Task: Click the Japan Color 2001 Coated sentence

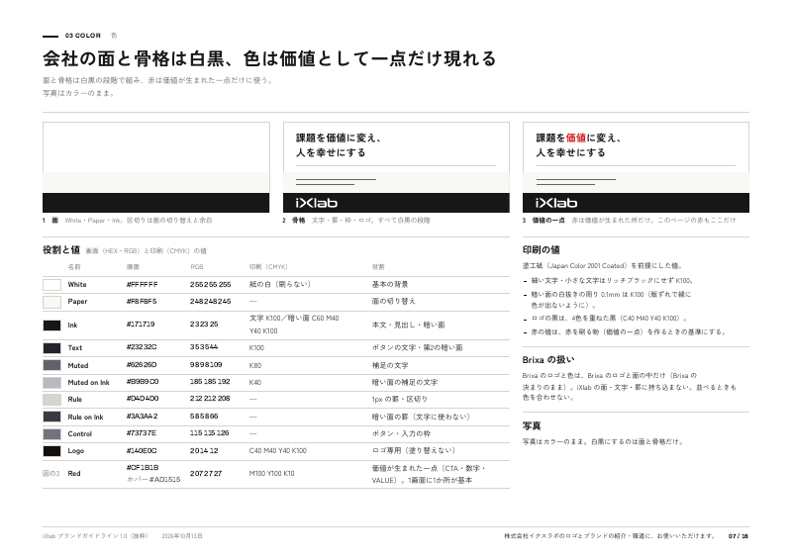Action: [x=603, y=265]
